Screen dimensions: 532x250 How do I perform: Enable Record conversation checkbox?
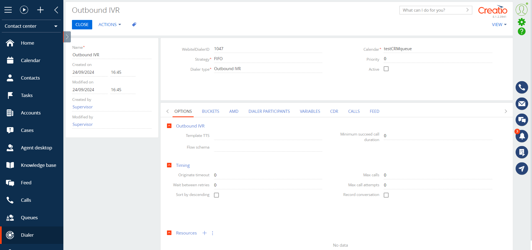(x=386, y=195)
